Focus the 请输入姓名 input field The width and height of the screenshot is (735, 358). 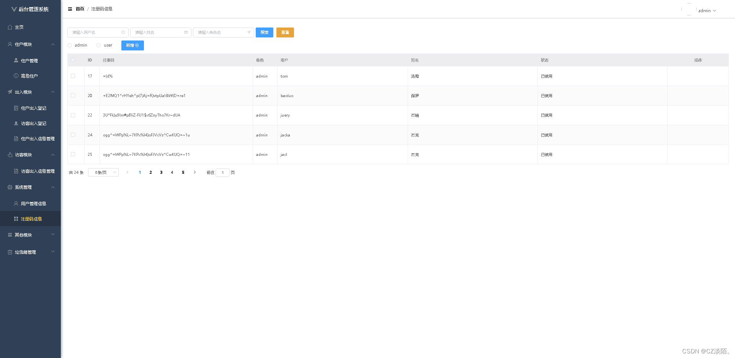[x=161, y=32]
